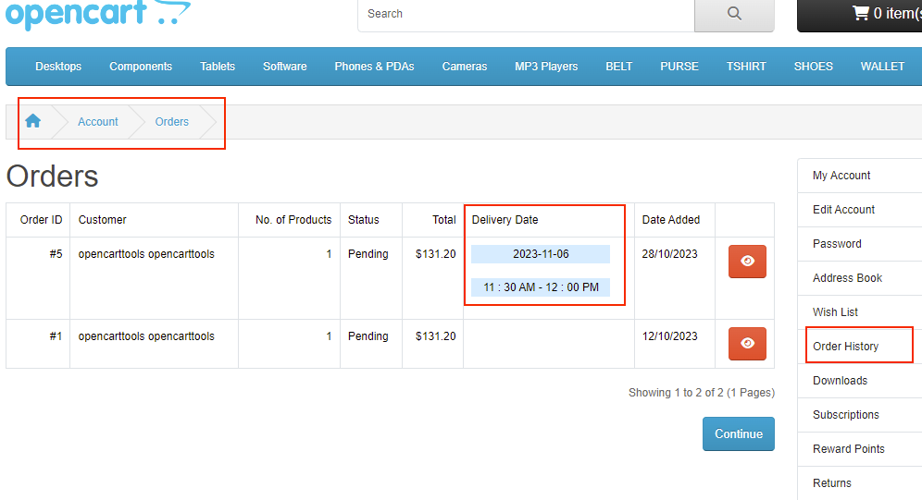
Task: Open Reward Points in sidebar
Action: coord(848,449)
